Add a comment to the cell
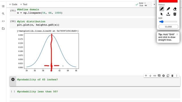 [x=159, y=76]
